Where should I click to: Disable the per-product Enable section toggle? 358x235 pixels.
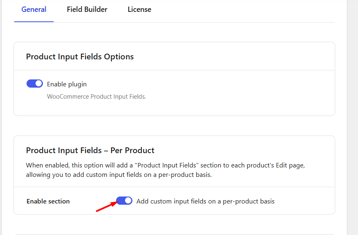[124, 201]
